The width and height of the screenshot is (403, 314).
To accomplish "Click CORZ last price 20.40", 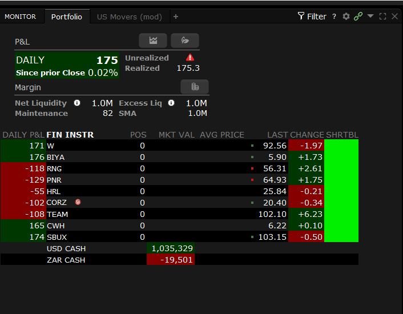I will coord(275,203).
